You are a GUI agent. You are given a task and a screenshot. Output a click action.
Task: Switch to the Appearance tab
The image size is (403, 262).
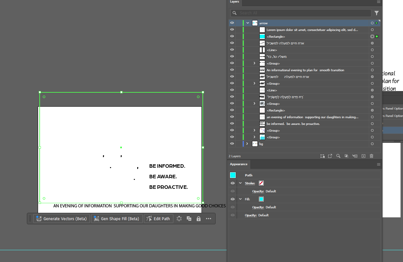point(239,164)
